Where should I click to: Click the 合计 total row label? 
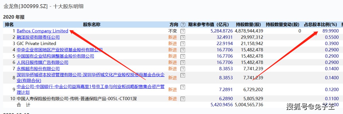pyautogui.click(x=23, y=105)
